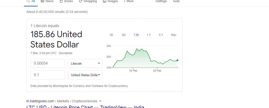Open the Disclaimer link
Image resolution: width=269 pixels, height=108 pixels.
[65, 53]
